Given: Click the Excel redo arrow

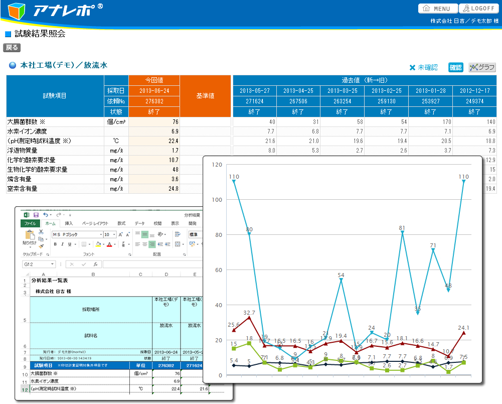Looking at the screenshot, I should [x=59, y=215].
